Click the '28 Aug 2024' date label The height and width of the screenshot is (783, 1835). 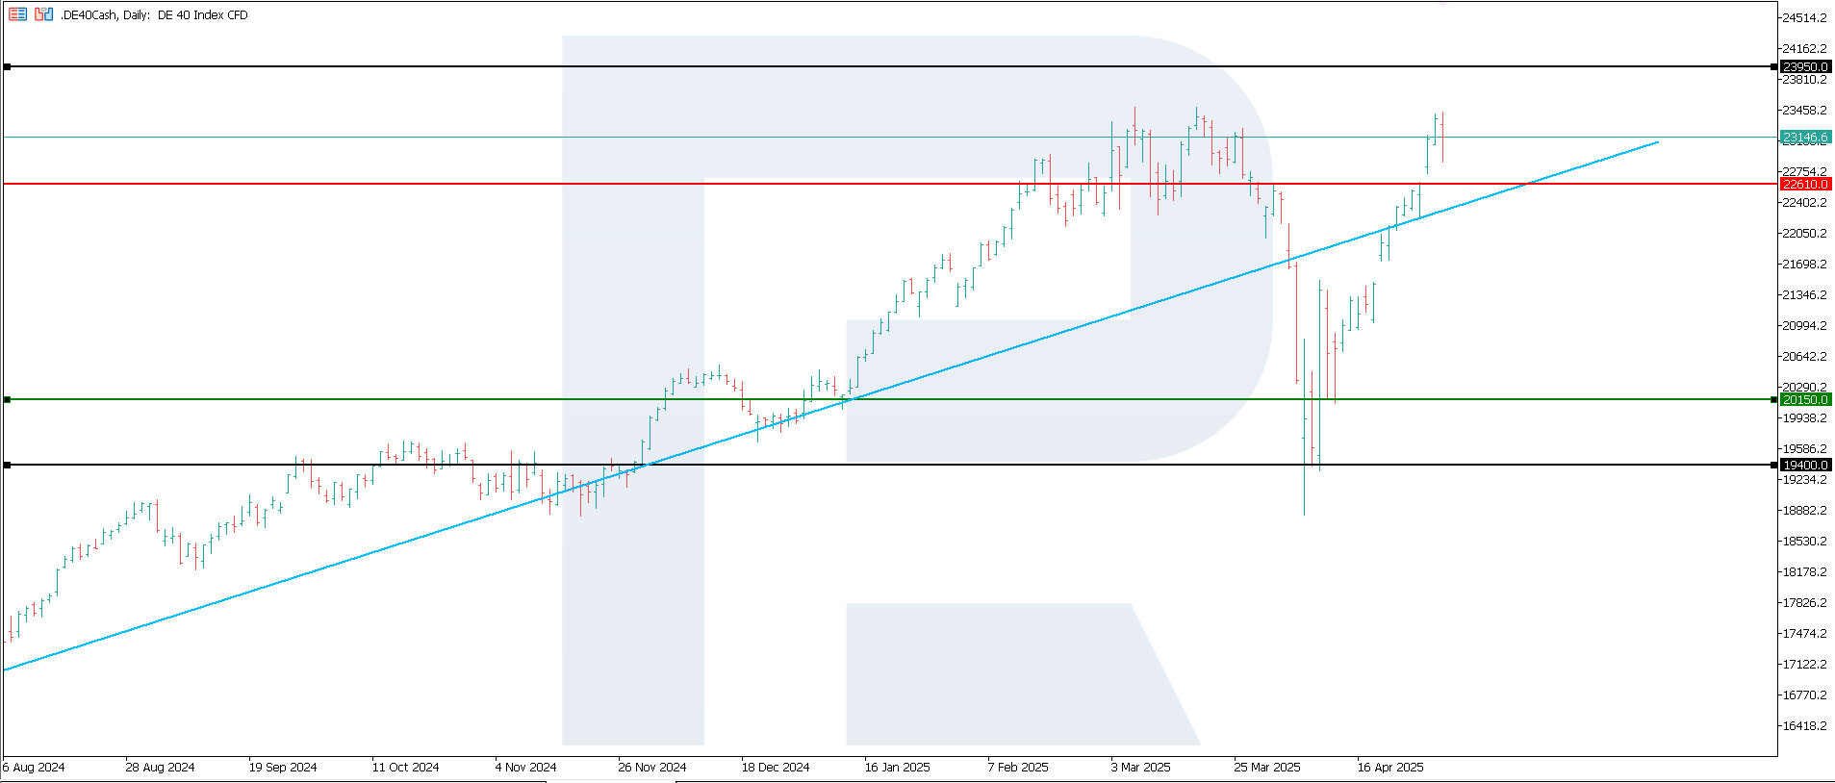click(160, 768)
